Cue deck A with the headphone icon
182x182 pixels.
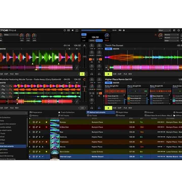pyautogui.click(x=92, y=74)
